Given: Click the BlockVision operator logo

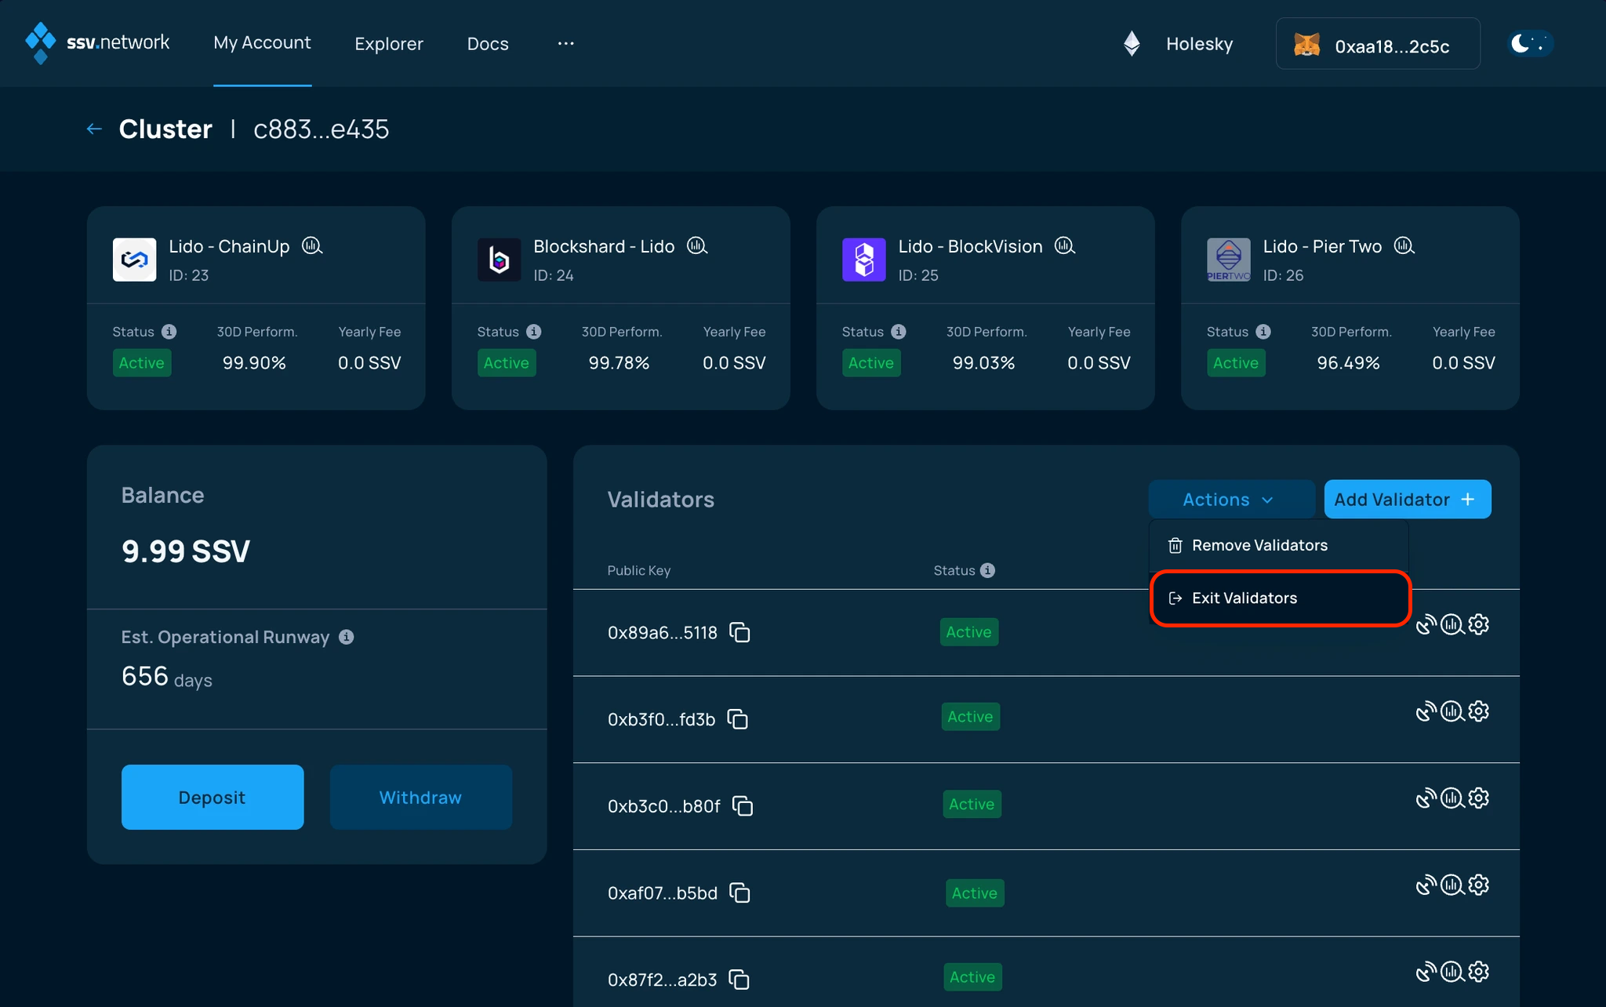Looking at the screenshot, I should pyautogui.click(x=863, y=260).
